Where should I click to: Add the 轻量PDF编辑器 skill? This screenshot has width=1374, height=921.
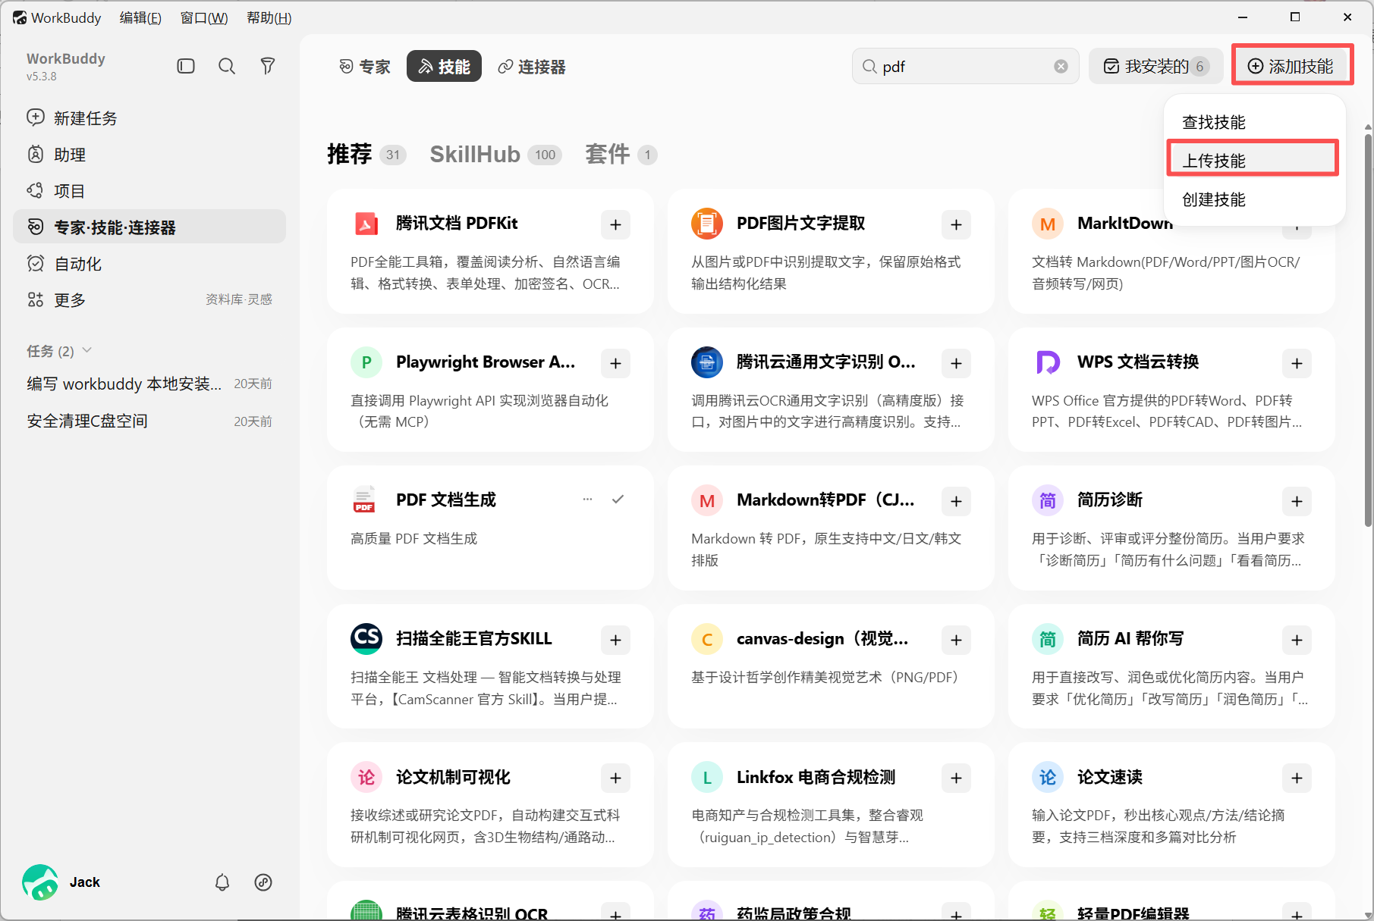tap(1297, 913)
